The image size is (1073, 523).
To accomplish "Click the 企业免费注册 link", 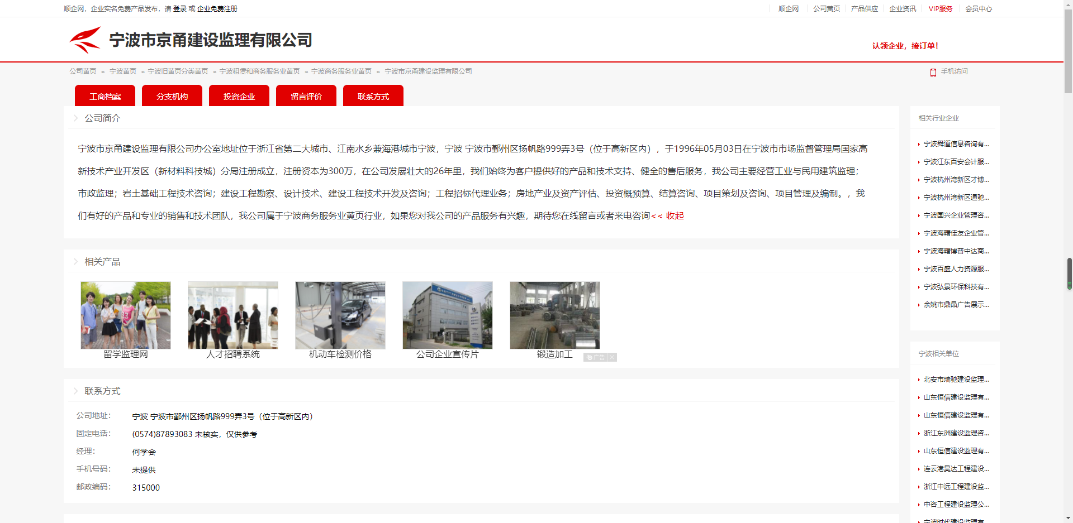I will click(x=217, y=9).
